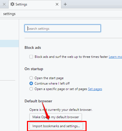Select the highlighted sidebar category
The image size is (122, 131).
(x=9, y=43)
